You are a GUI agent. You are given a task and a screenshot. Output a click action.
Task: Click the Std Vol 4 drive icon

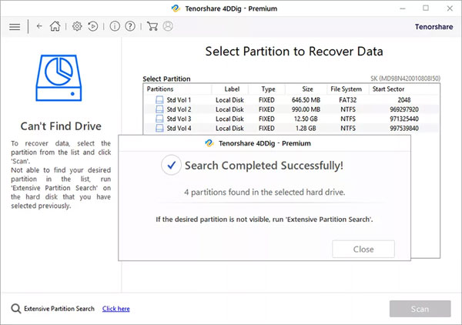coord(159,128)
